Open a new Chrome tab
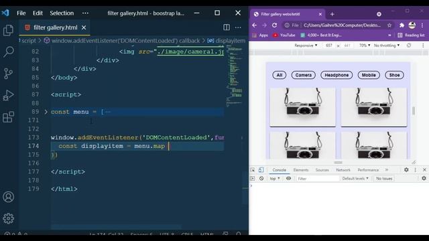This screenshot has width=429, height=241. (332, 14)
